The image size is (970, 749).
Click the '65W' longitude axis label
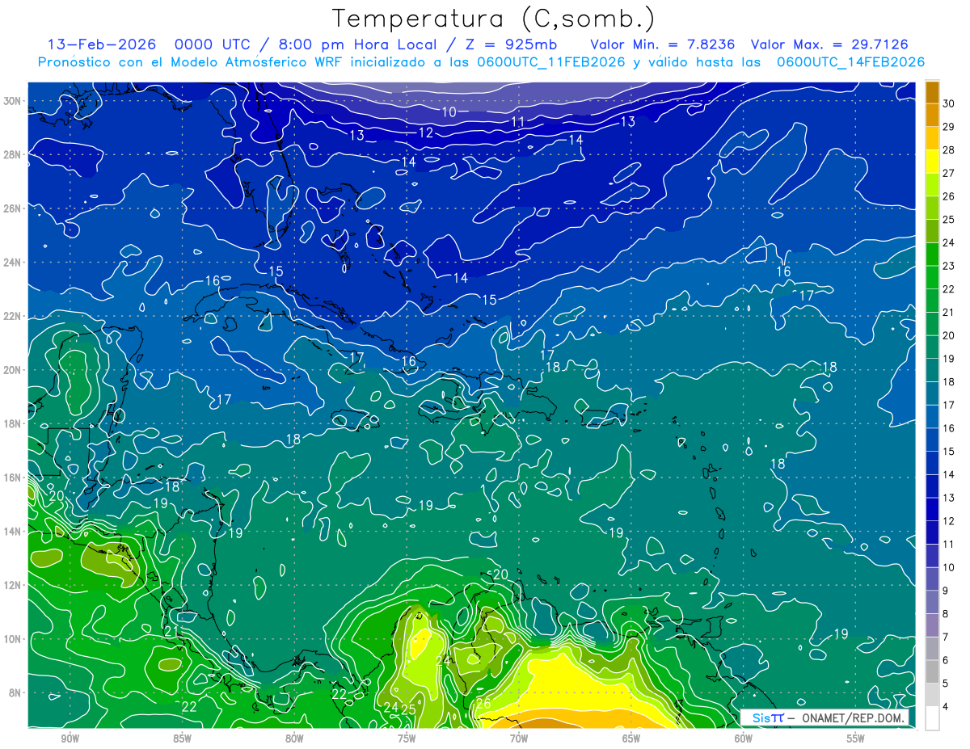[x=631, y=739]
